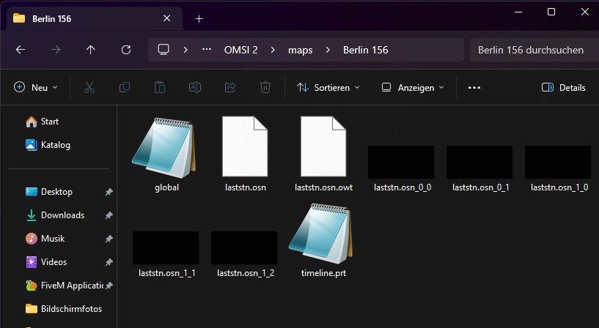Open Downloads in the sidebar
Viewport: 599px width, 328px height.
coord(62,215)
